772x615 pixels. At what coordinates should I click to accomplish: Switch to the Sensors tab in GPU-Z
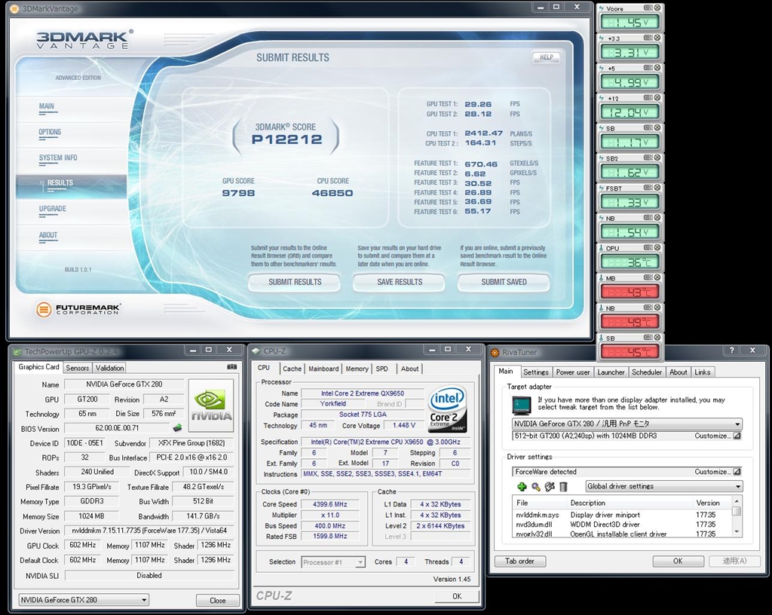78,368
